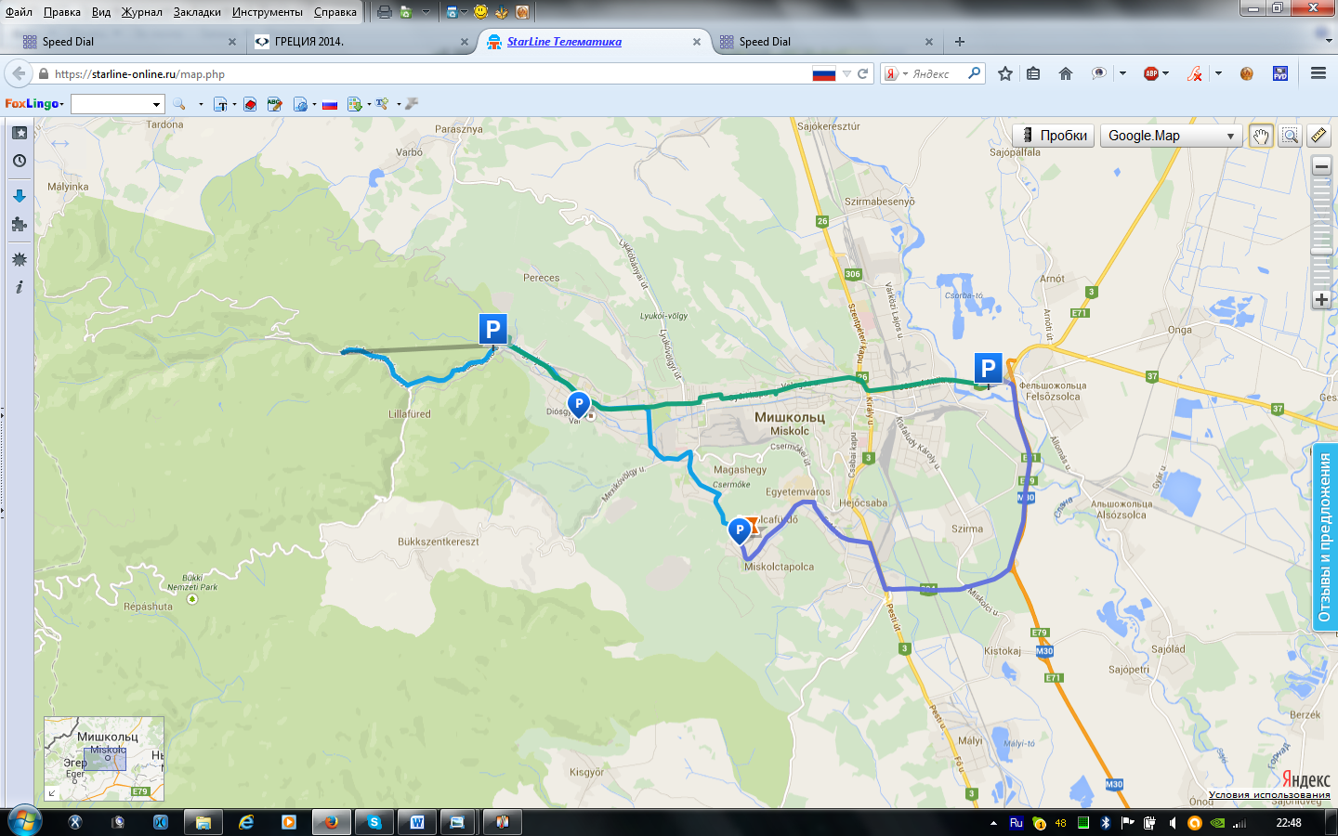Select the ruler measurement tool

pos(1318,136)
